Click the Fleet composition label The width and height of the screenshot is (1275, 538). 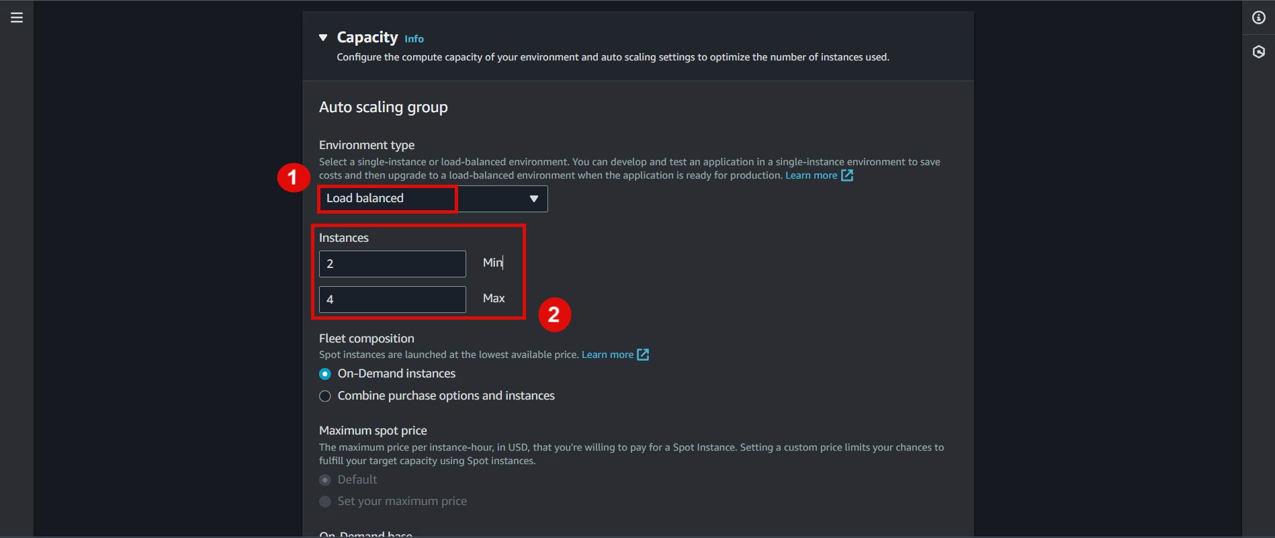367,339
